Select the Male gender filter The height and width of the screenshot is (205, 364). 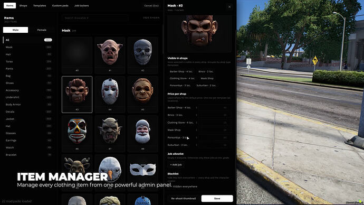coord(15,30)
